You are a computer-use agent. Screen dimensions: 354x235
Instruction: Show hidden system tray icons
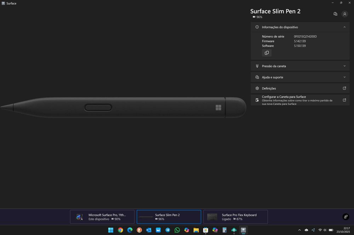[299, 230]
